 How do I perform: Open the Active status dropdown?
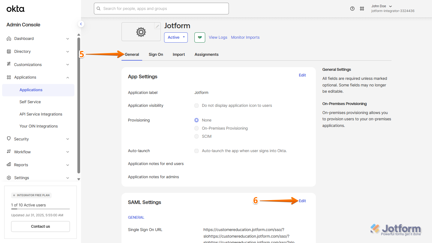pyautogui.click(x=176, y=37)
